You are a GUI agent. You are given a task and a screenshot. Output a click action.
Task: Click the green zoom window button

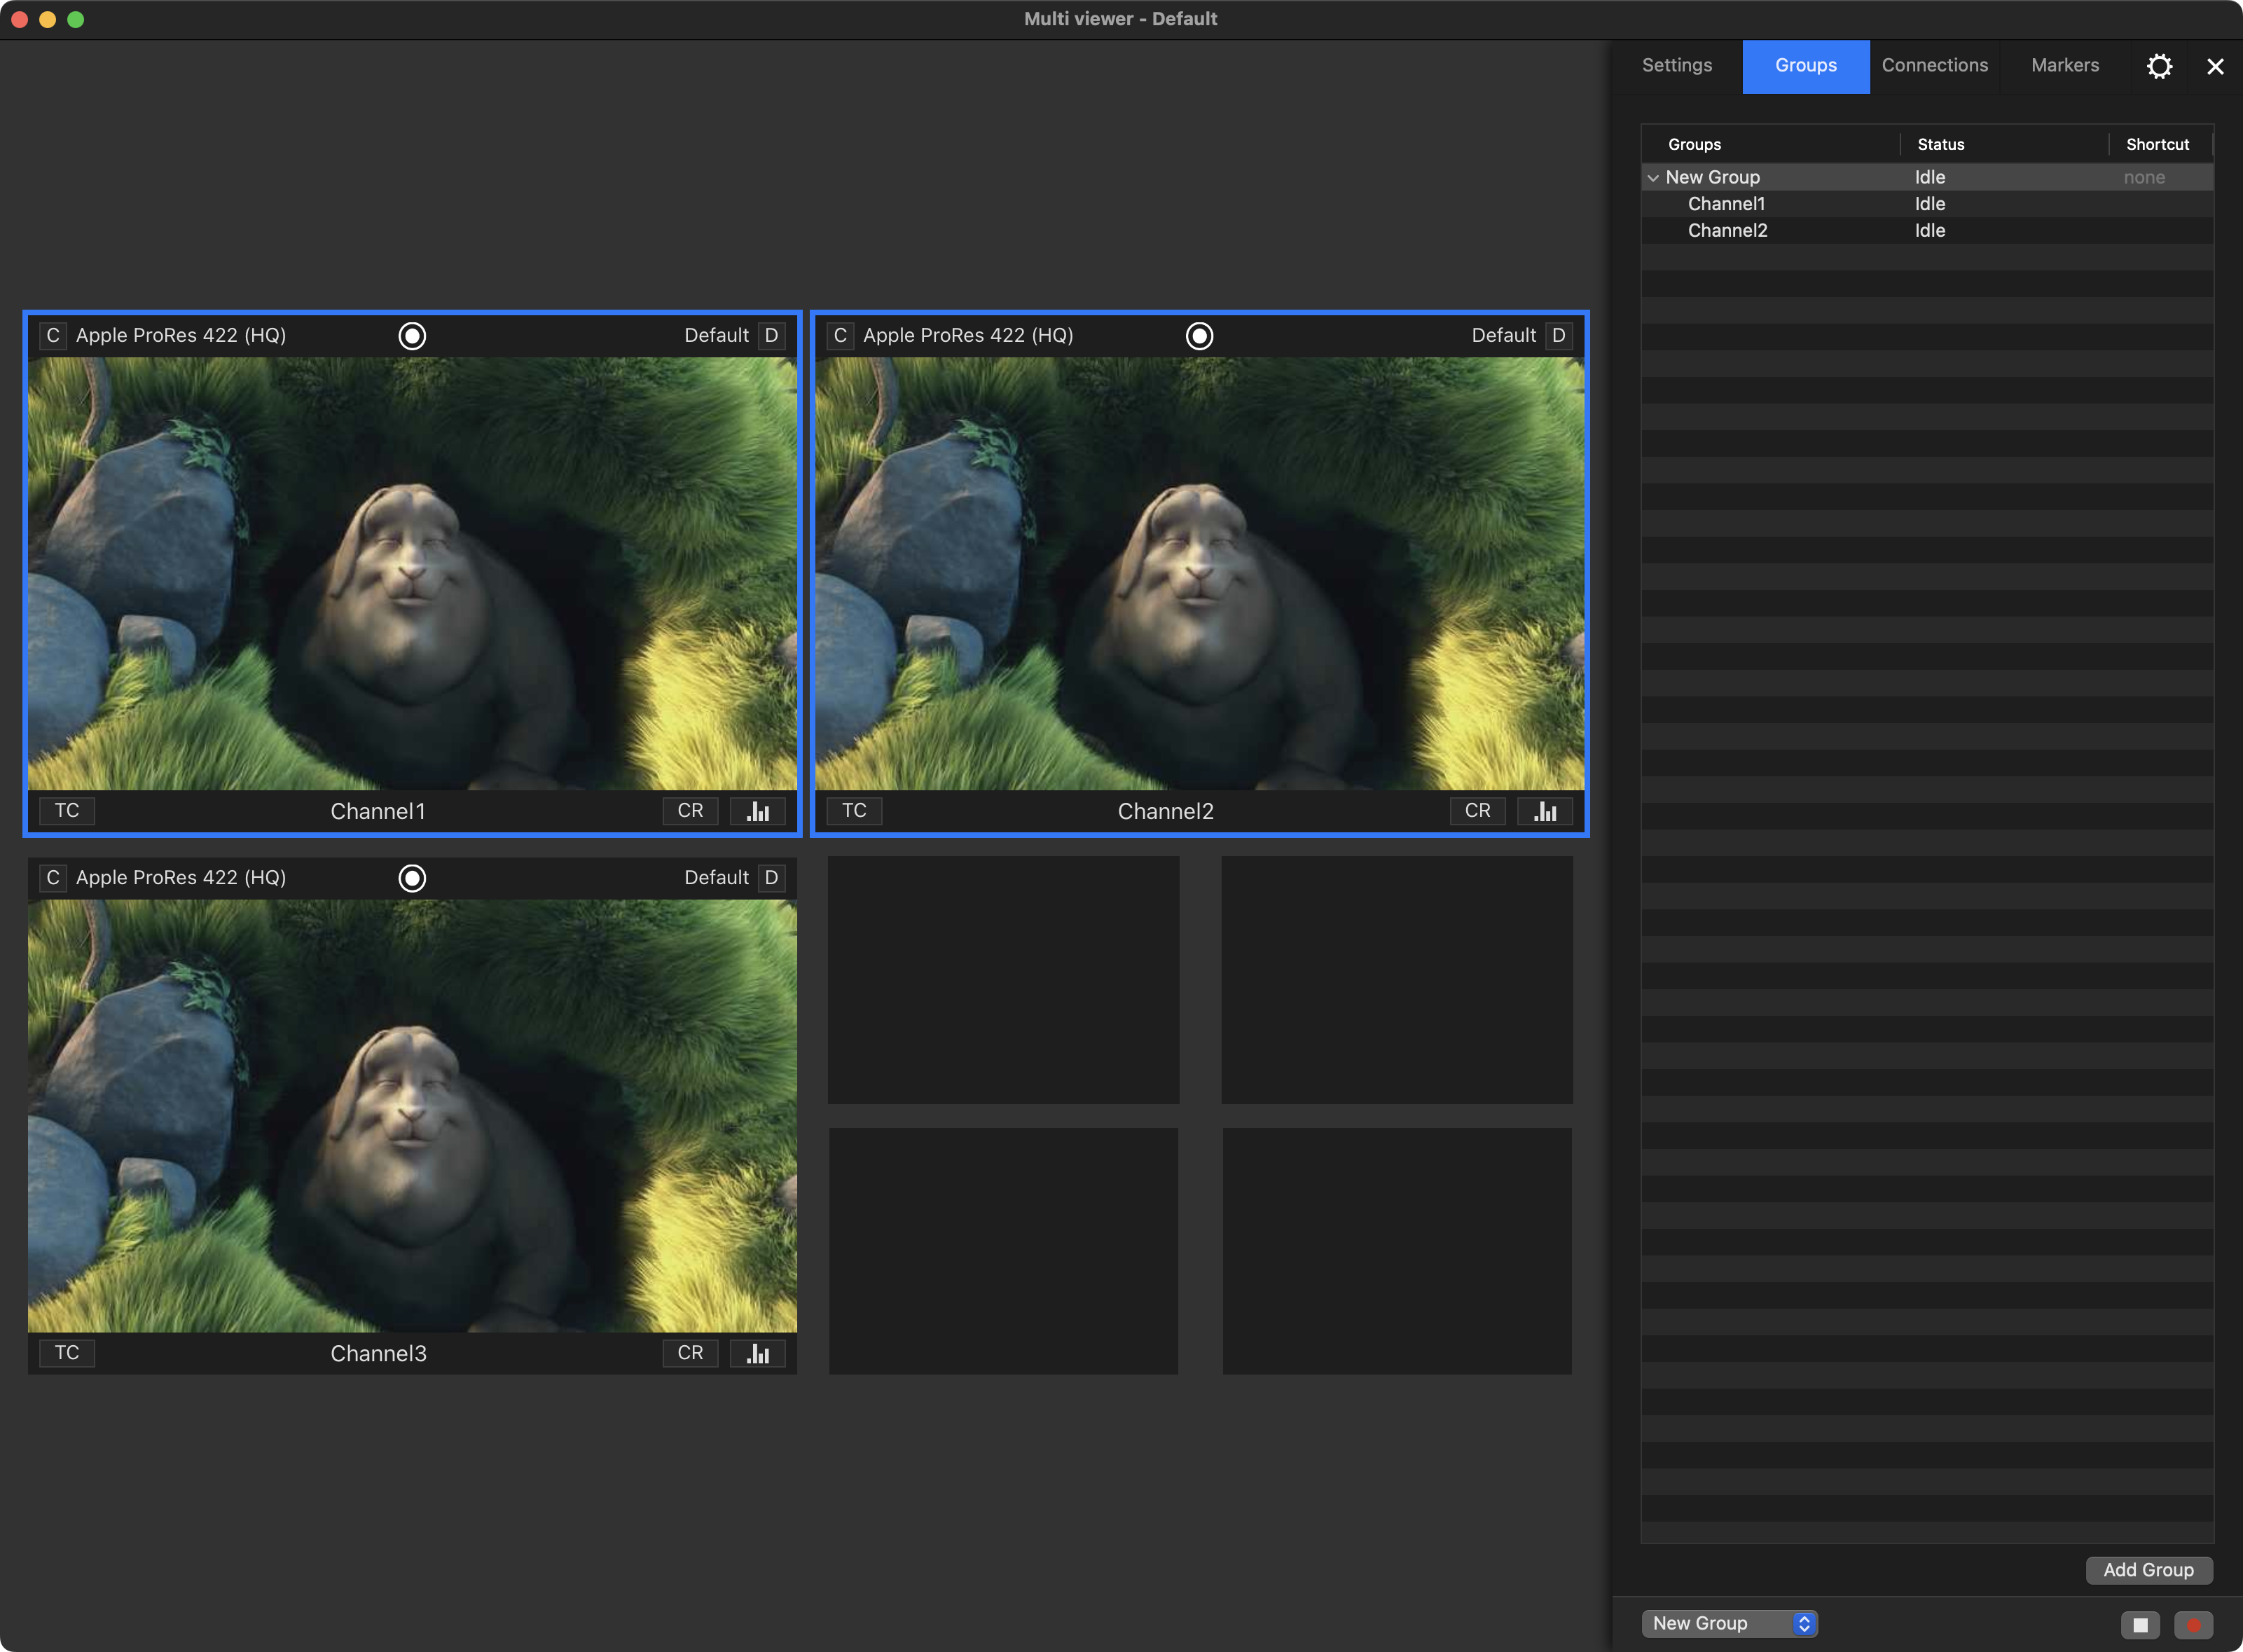point(76,19)
